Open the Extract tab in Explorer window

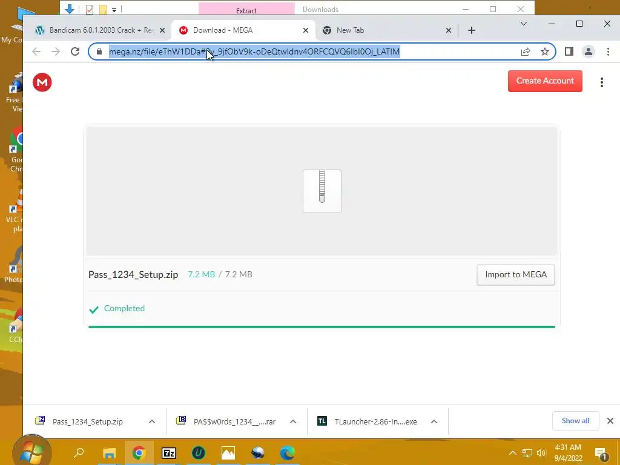click(246, 10)
